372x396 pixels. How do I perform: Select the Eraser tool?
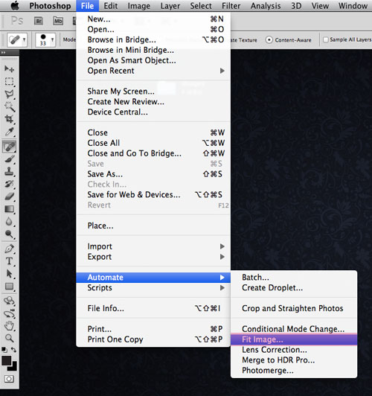click(10, 197)
